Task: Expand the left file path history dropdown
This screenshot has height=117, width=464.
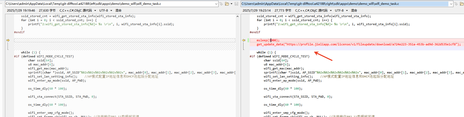Action: click(x=216, y=4)
